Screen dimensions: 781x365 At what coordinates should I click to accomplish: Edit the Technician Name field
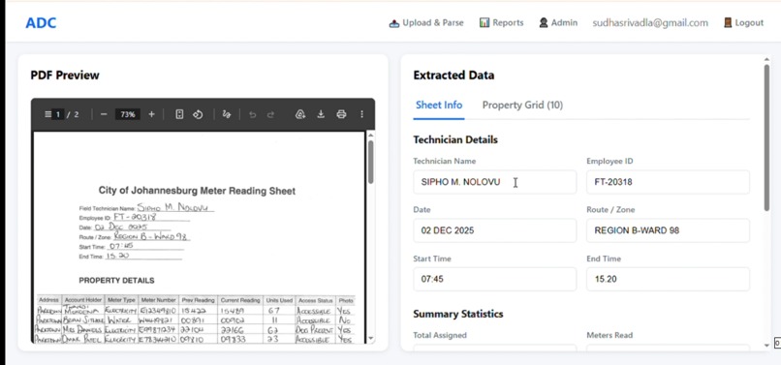coord(494,182)
